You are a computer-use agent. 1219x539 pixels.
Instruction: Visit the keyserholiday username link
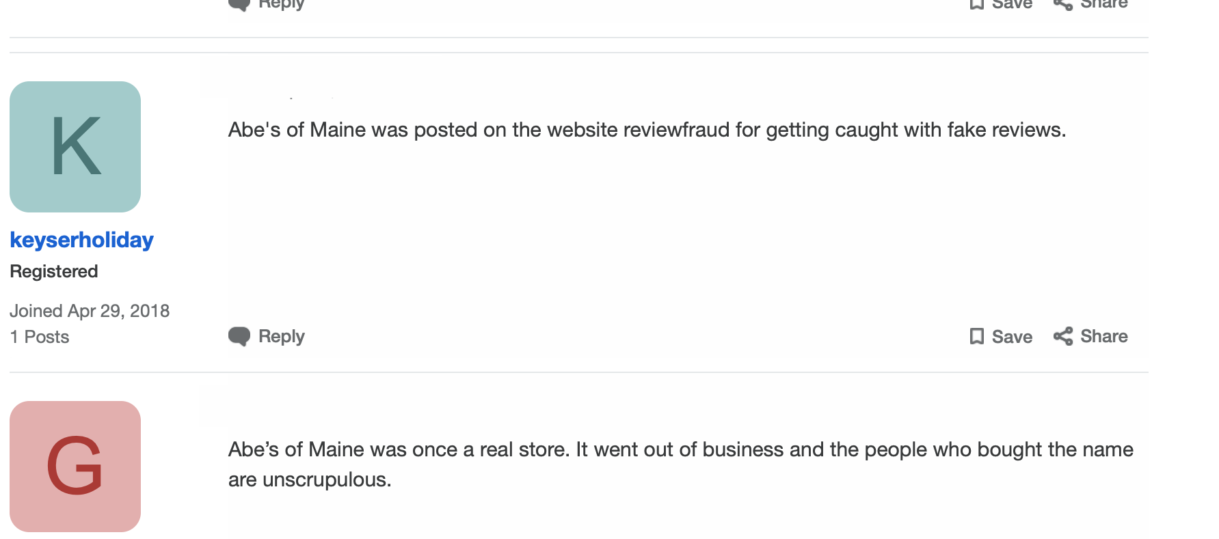(81, 240)
